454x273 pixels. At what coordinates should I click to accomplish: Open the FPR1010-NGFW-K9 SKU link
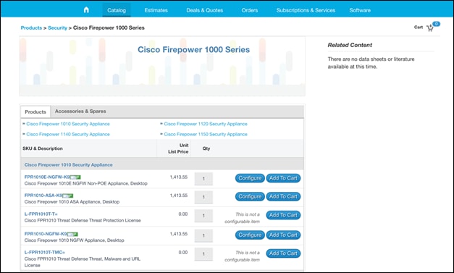click(46, 234)
